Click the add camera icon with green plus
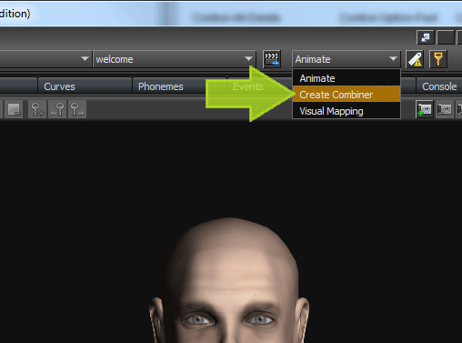This screenshot has width=462, height=343. point(425,109)
